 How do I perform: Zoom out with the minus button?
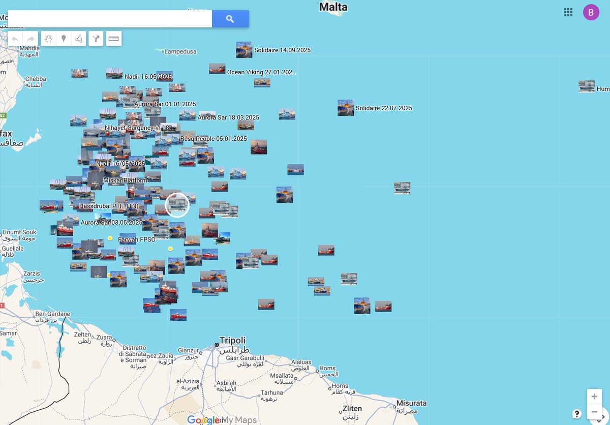[x=594, y=411]
